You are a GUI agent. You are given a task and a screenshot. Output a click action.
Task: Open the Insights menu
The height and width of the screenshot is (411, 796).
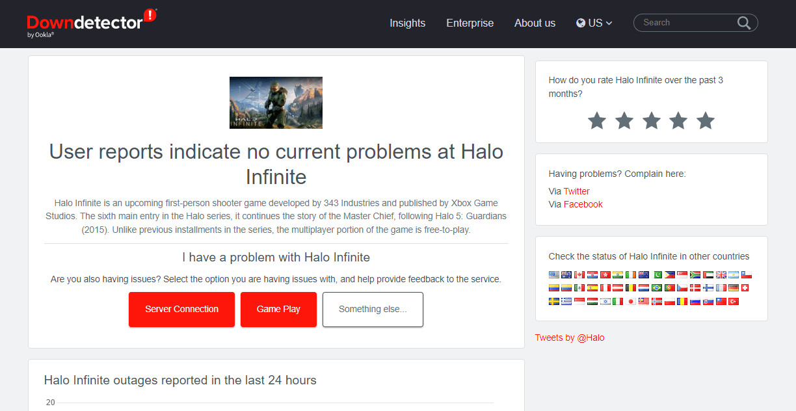tap(407, 23)
